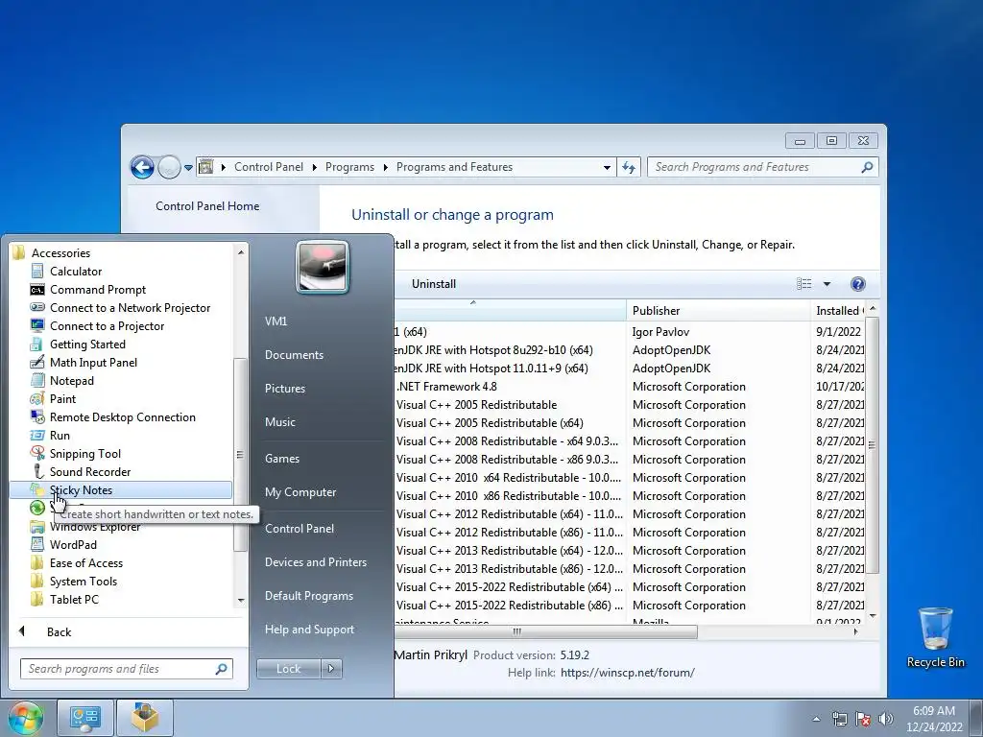The width and height of the screenshot is (983, 737).
Task: Open Notepad
Action: coord(71,380)
